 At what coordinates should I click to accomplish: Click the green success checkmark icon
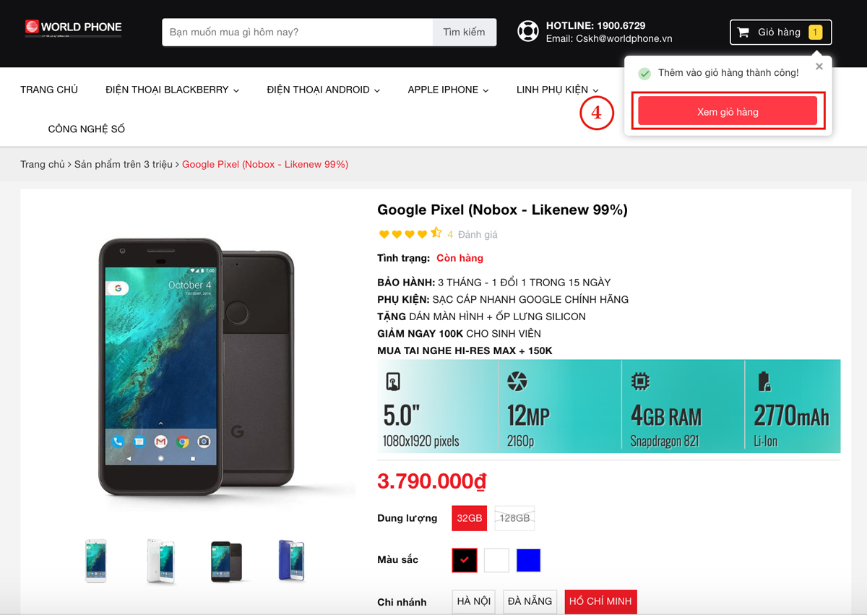click(x=644, y=74)
